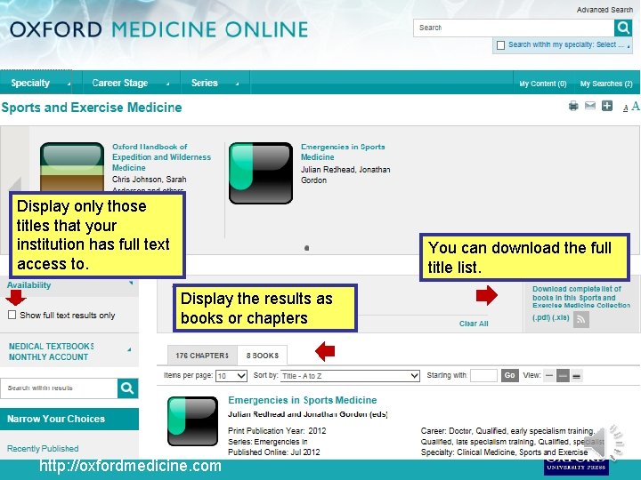Click Clear All link

coord(474,324)
